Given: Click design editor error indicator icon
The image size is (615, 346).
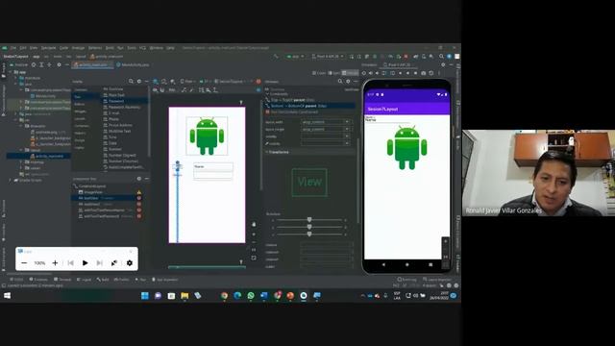Looking at the screenshot, I should coord(258,82).
